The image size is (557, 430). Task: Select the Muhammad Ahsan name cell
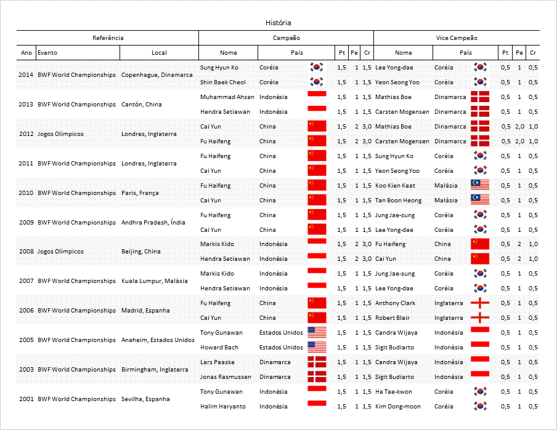(x=227, y=97)
